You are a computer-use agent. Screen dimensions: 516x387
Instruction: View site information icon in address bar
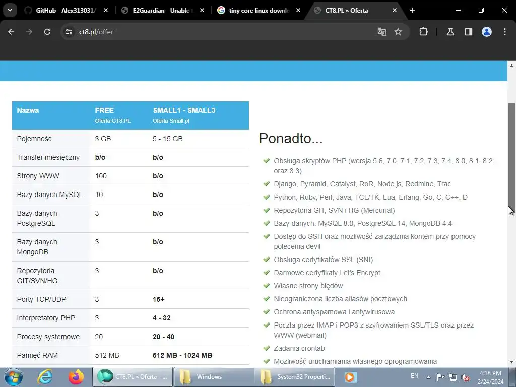click(x=69, y=32)
